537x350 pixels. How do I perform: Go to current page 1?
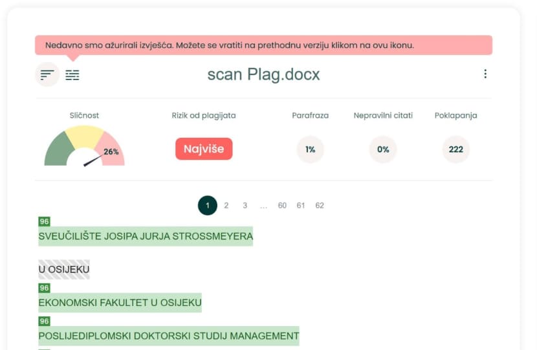point(208,206)
